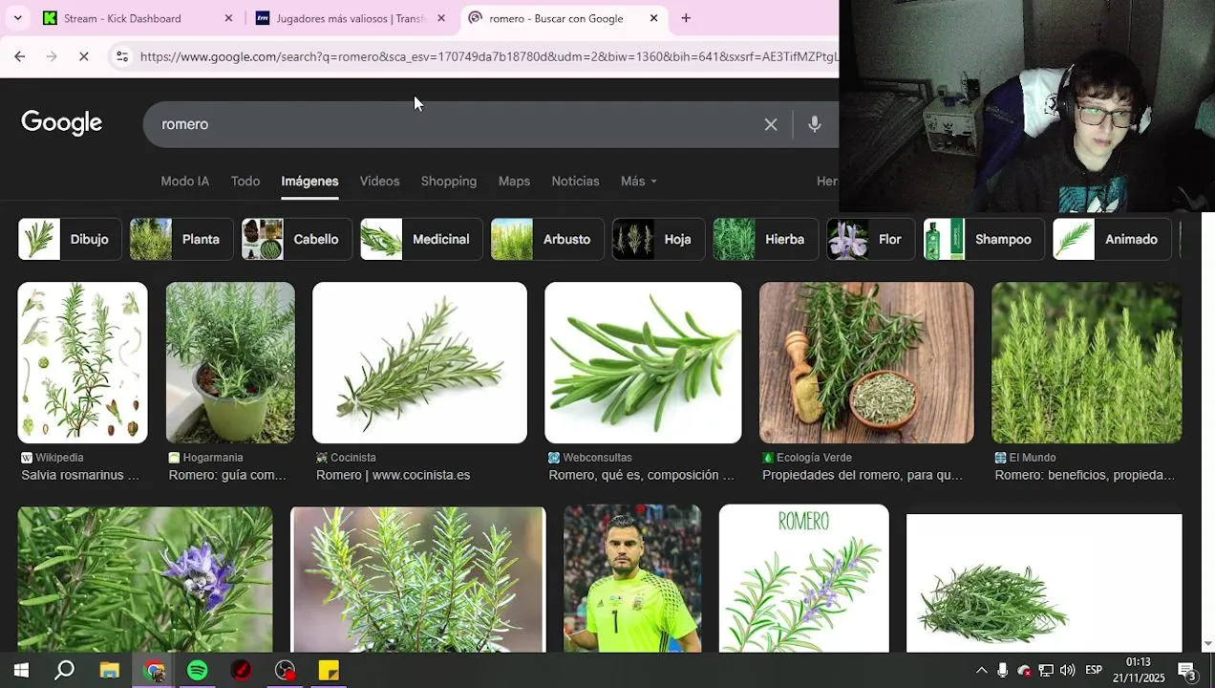Open the Windows Start menu
1215x688 pixels.
click(x=21, y=671)
